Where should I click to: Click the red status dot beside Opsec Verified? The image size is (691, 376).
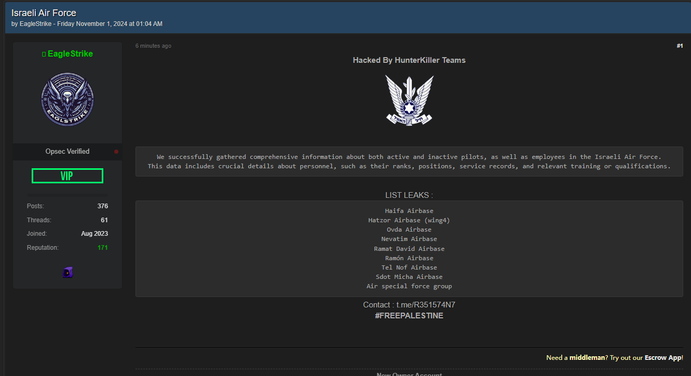click(x=116, y=152)
